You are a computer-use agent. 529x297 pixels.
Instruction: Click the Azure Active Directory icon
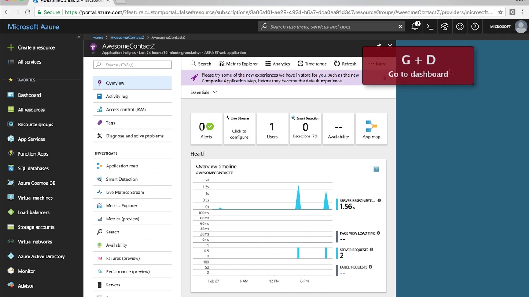(x=11, y=256)
